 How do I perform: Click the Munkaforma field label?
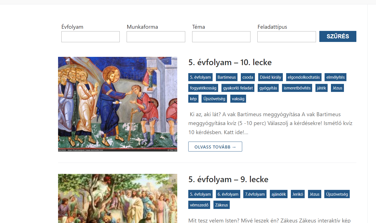tap(142, 27)
